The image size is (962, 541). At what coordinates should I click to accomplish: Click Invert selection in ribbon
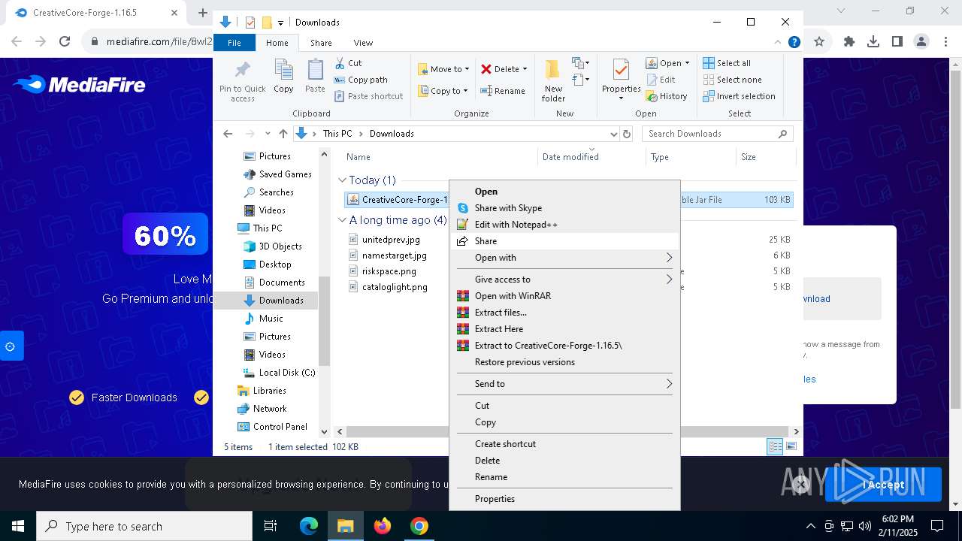pos(739,96)
